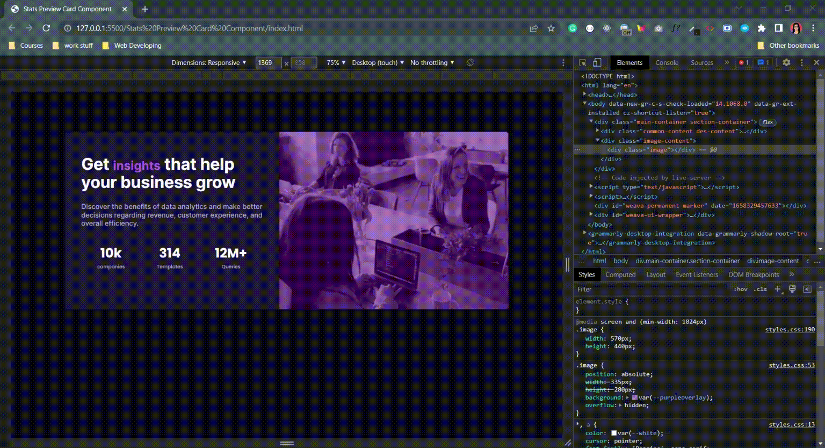The image size is (825, 448).
Task: Open the styles.css:13 source link
Action: [792, 425]
